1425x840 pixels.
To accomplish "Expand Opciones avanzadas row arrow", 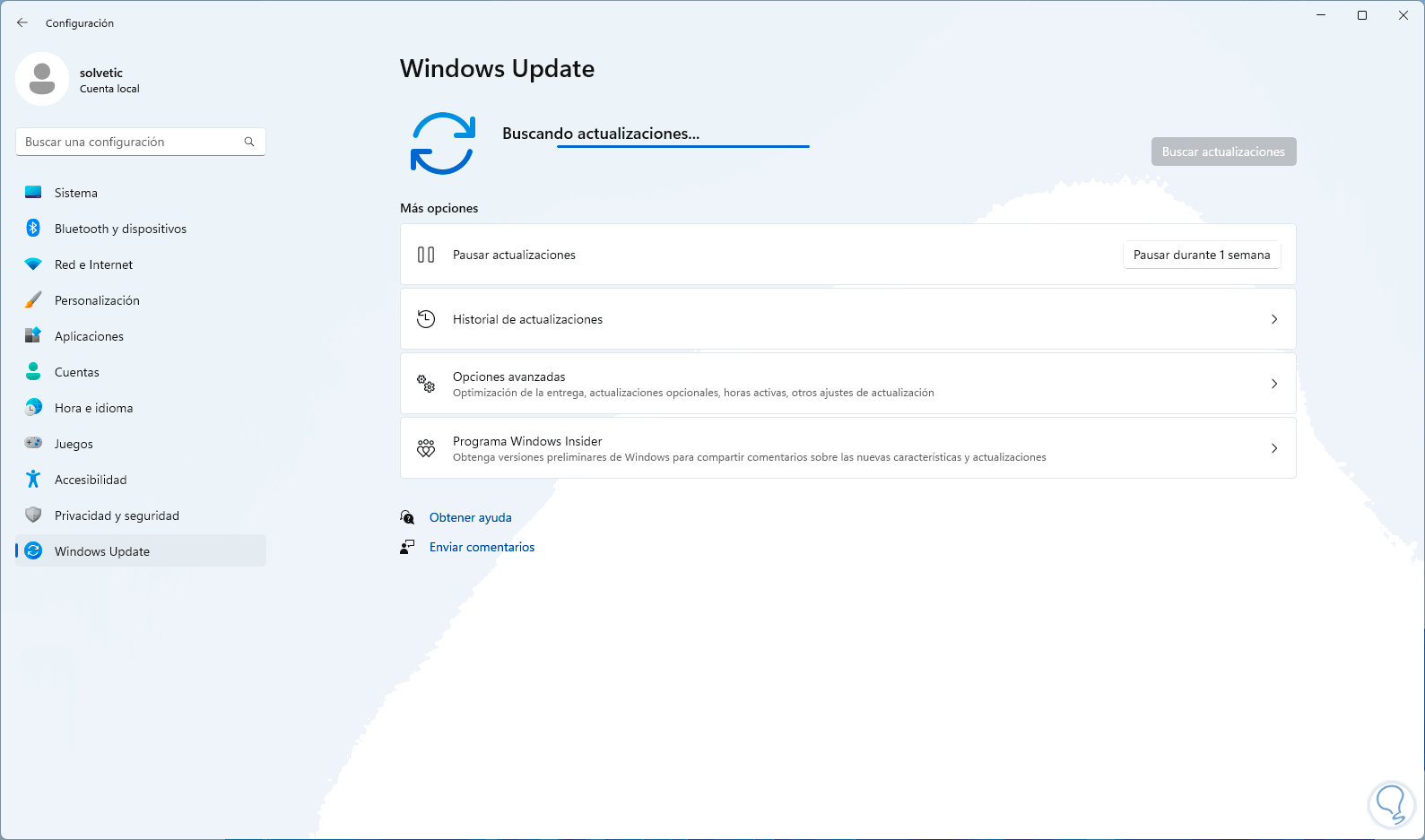I will point(1274,384).
